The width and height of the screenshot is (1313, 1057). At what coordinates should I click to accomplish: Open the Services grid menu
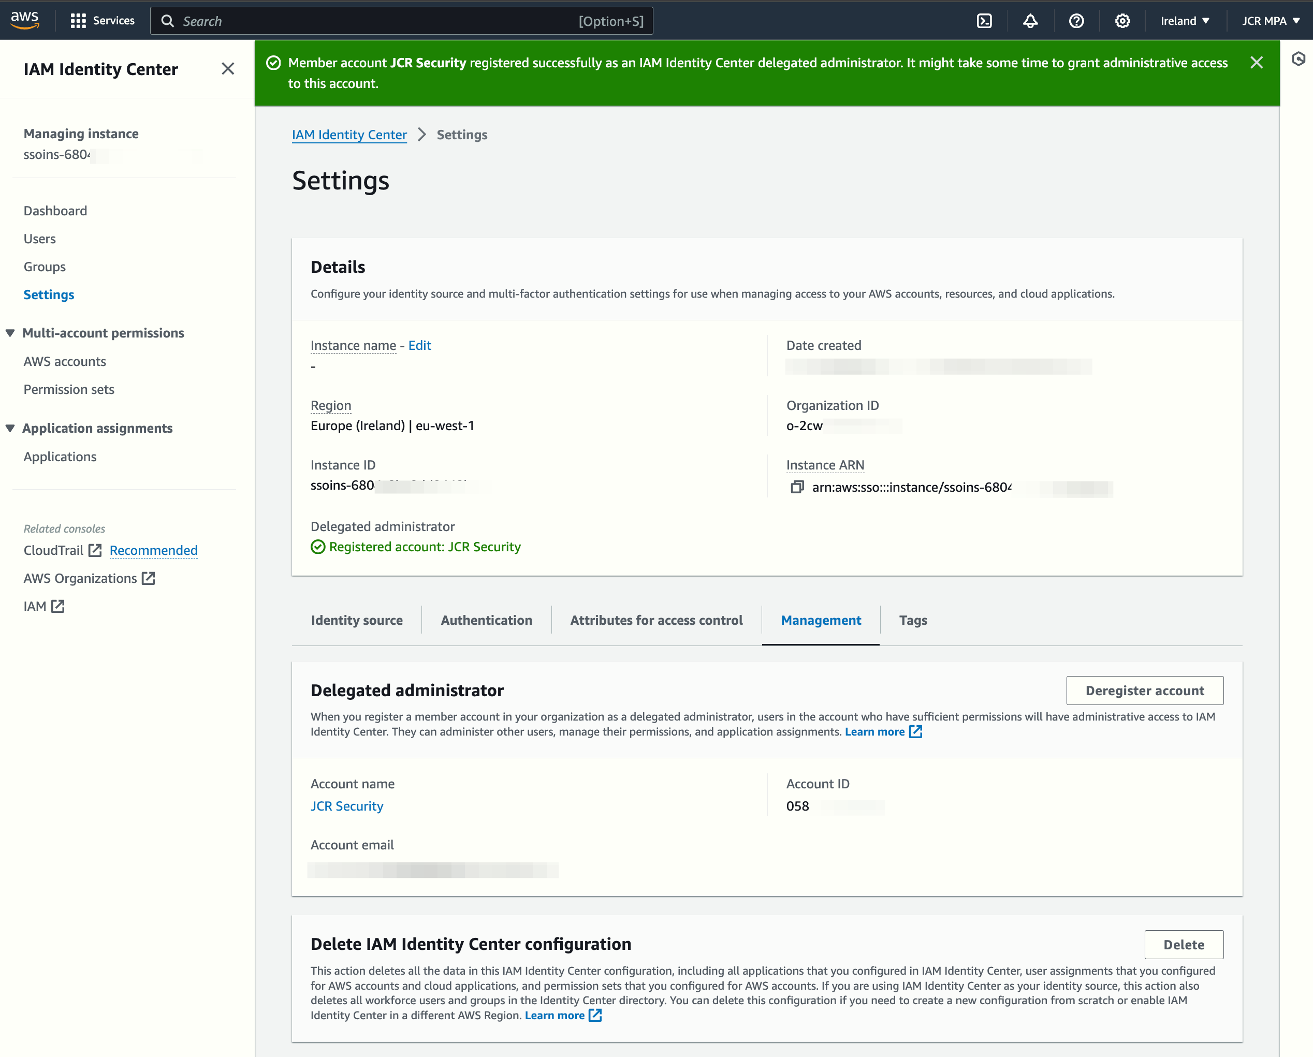tap(101, 21)
